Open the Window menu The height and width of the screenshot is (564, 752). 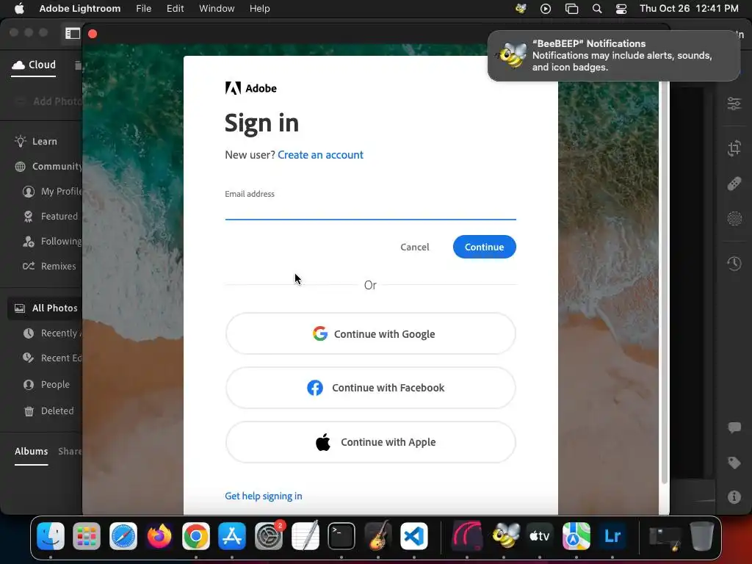click(217, 9)
